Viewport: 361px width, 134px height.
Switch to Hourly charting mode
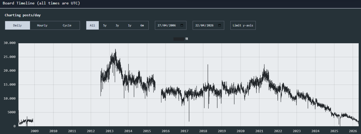[42, 25]
